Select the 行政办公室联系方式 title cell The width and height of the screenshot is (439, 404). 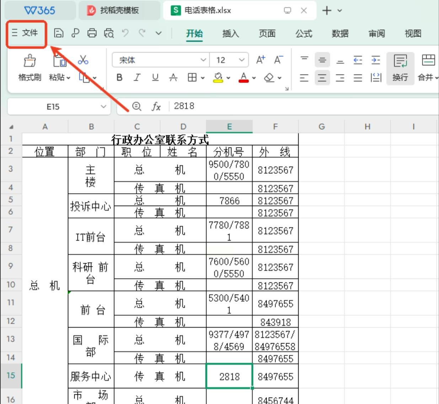[160, 139]
